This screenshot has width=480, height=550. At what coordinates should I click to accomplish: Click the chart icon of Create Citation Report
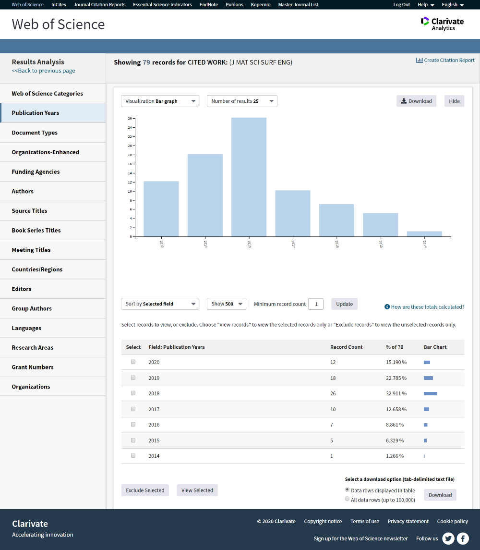pos(420,60)
